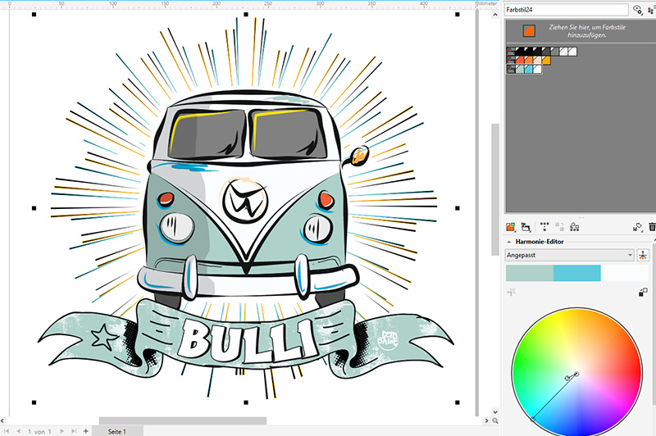Click scroll down arrow of canvas
Viewport: 656px width, 436px height.
(495, 411)
